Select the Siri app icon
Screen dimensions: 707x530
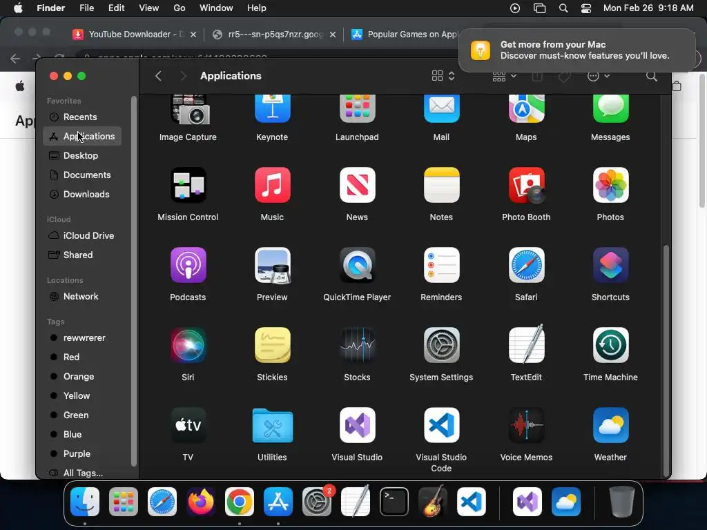point(188,345)
